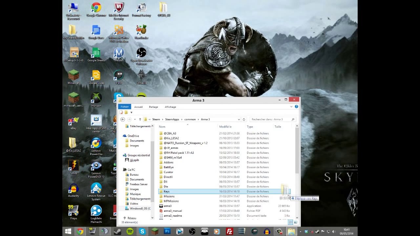Image resolution: width=420 pixels, height=236 pixels.
Task: Launch Handbrake from the desktop
Action: point(141,32)
